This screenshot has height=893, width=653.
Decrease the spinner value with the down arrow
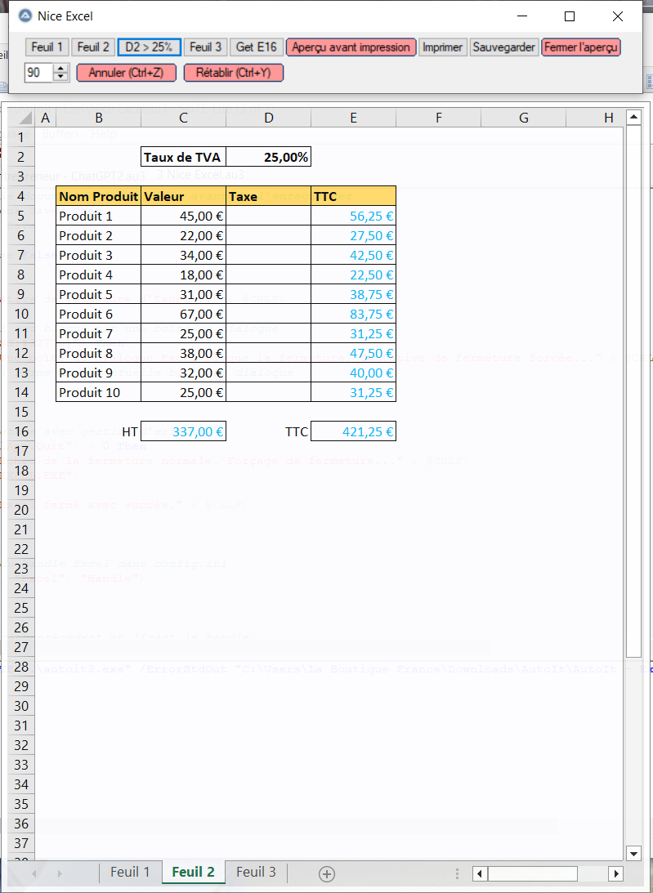[61, 77]
